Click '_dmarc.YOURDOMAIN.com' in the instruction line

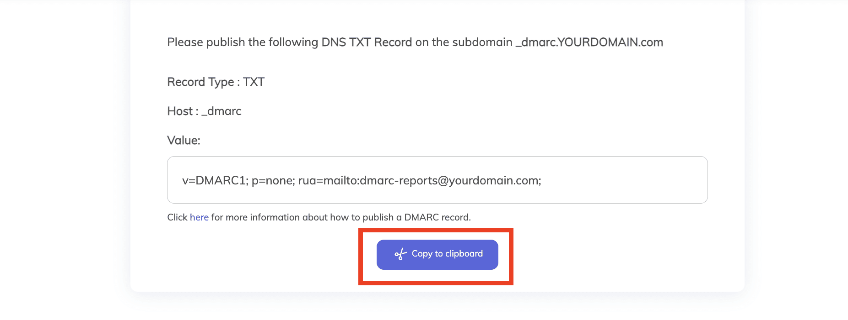[x=589, y=42]
